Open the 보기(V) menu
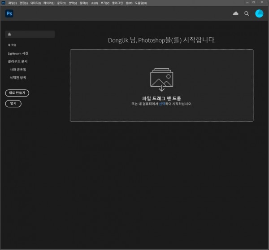Viewport: 269px width, 250px height. (x=105, y=3)
